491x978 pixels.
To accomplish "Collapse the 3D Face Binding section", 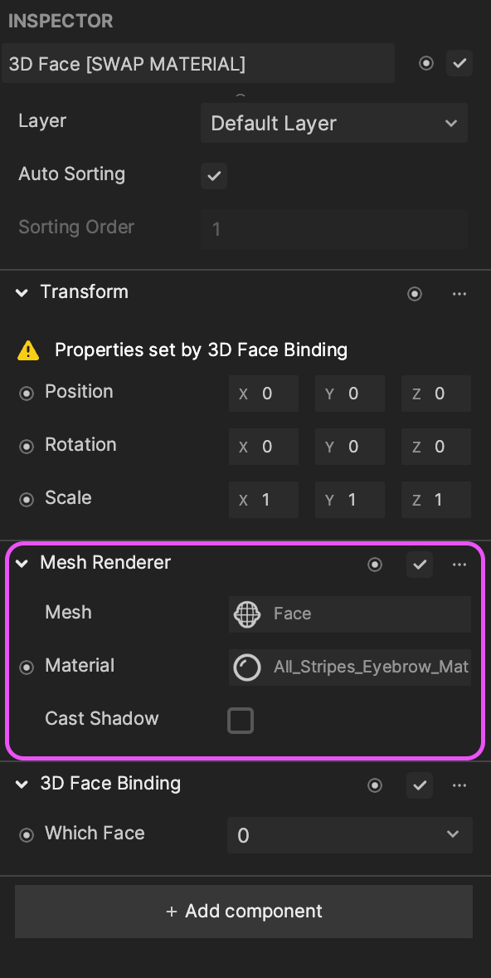I will click(x=22, y=785).
